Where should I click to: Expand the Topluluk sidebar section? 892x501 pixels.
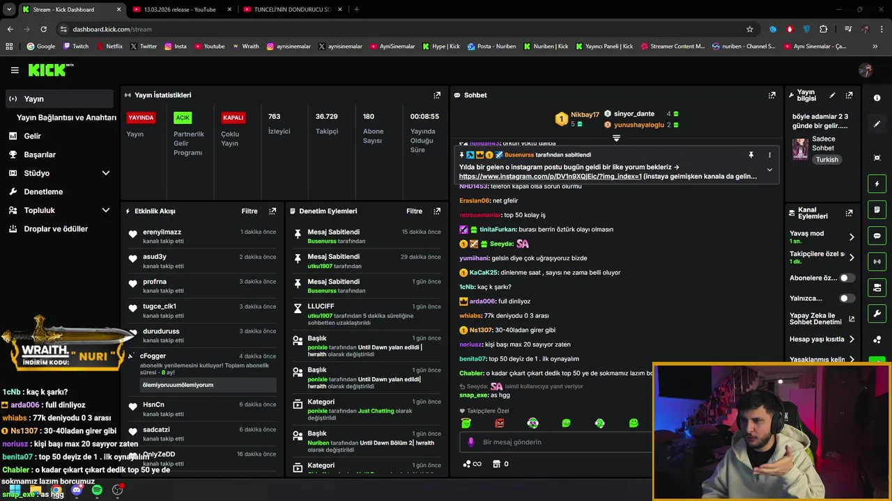coord(106,210)
